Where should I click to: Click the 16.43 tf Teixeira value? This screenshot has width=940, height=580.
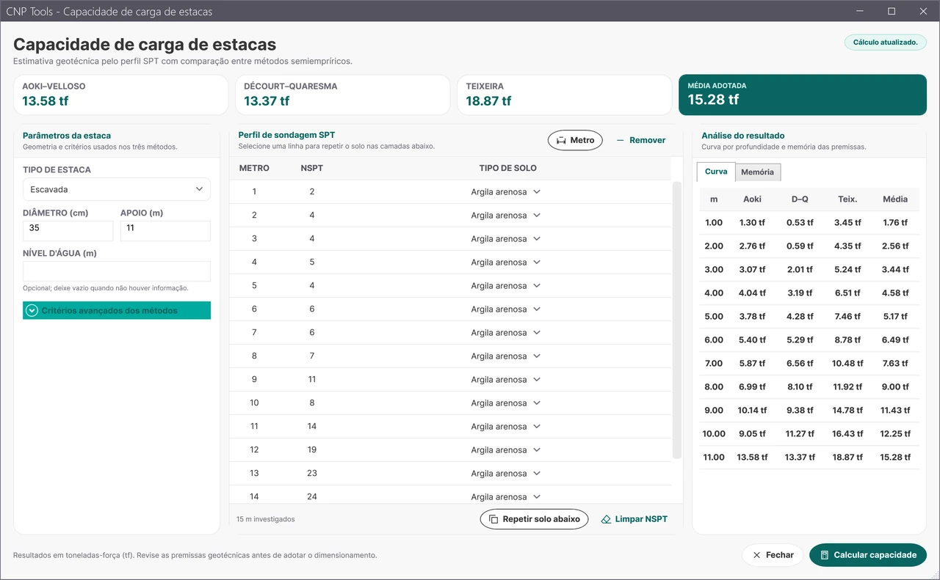pyautogui.click(x=847, y=434)
